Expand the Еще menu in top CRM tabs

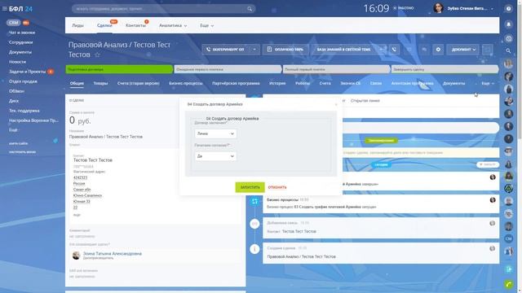[206, 25]
